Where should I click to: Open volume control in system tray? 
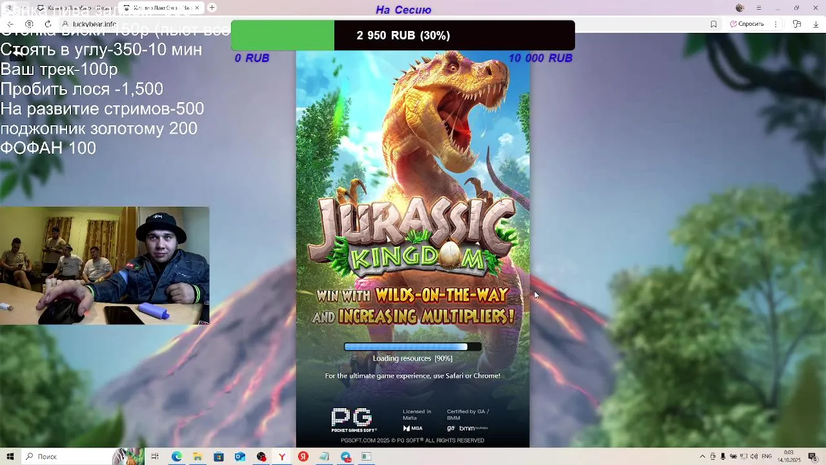[x=754, y=457]
